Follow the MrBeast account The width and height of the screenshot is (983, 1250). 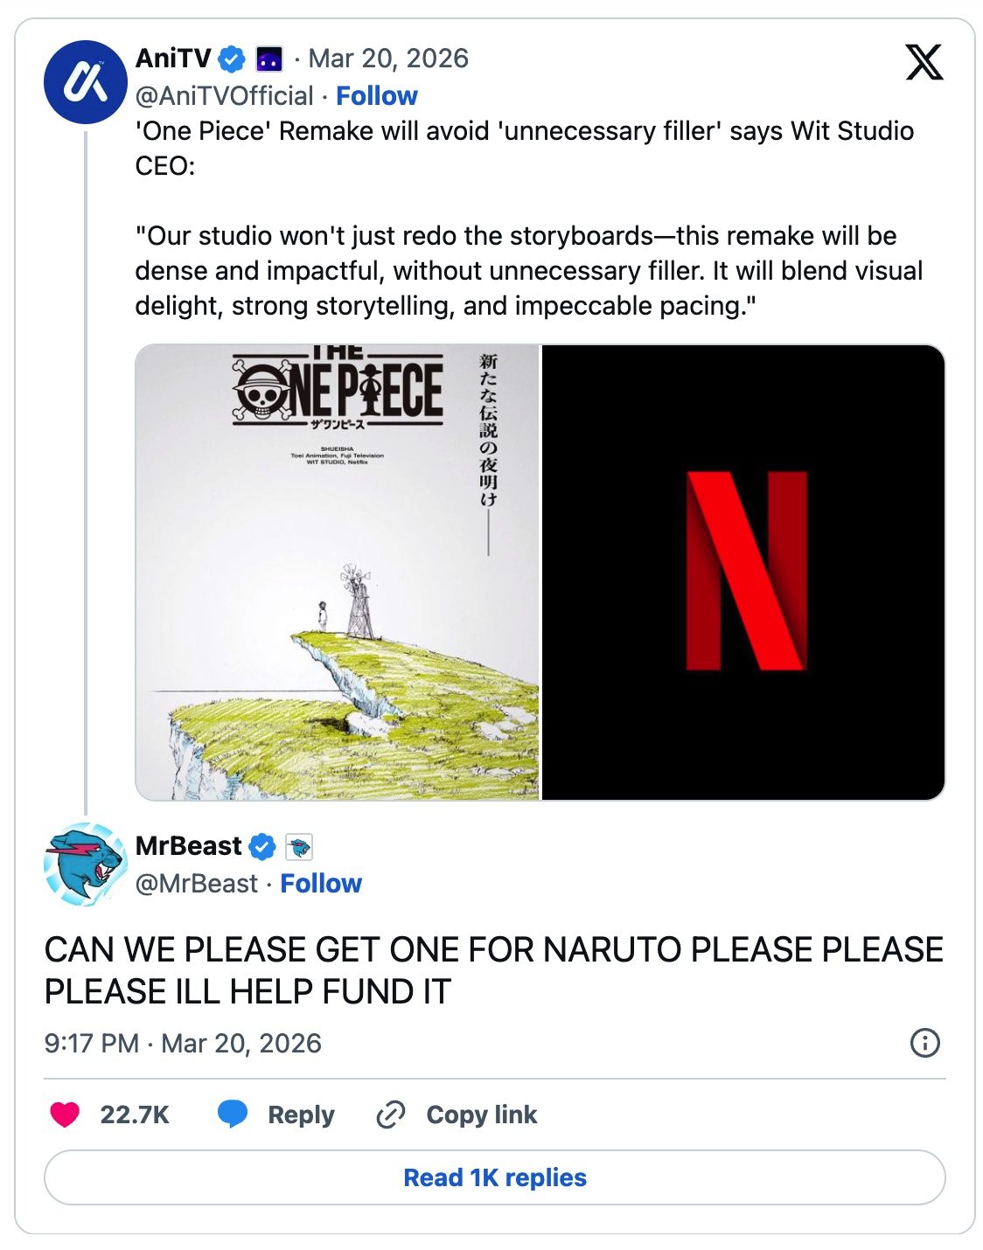(x=321, y=884)
